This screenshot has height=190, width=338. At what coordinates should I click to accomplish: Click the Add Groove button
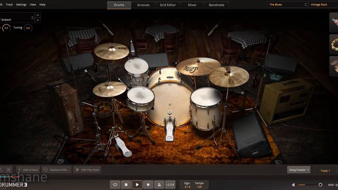[x=28, y=170]
